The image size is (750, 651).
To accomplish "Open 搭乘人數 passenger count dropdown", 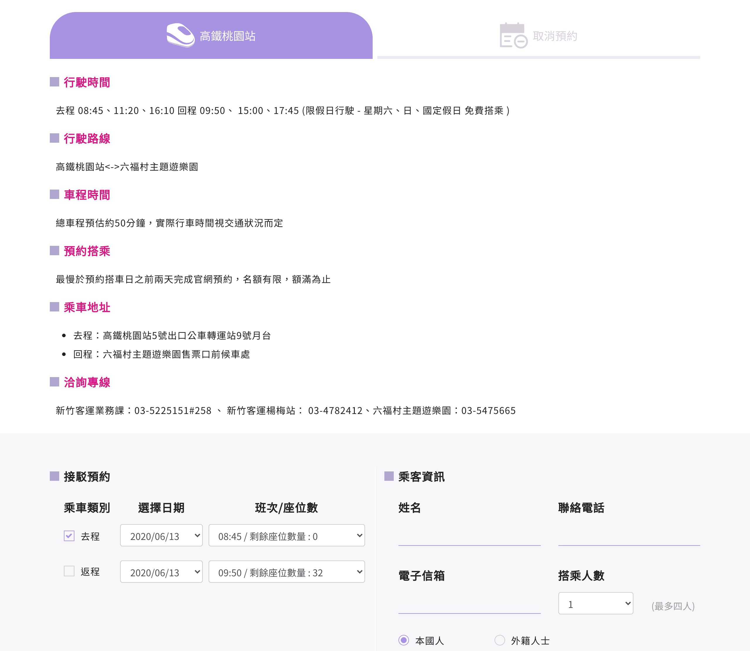I will click(596, 604).
